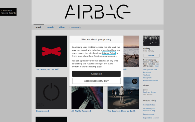Image resolution: width=195 pixels, height=122 pixels.
Task: Click The Greatest Show on Earth title
Action: pyautogui.click(x=121, y=111)
